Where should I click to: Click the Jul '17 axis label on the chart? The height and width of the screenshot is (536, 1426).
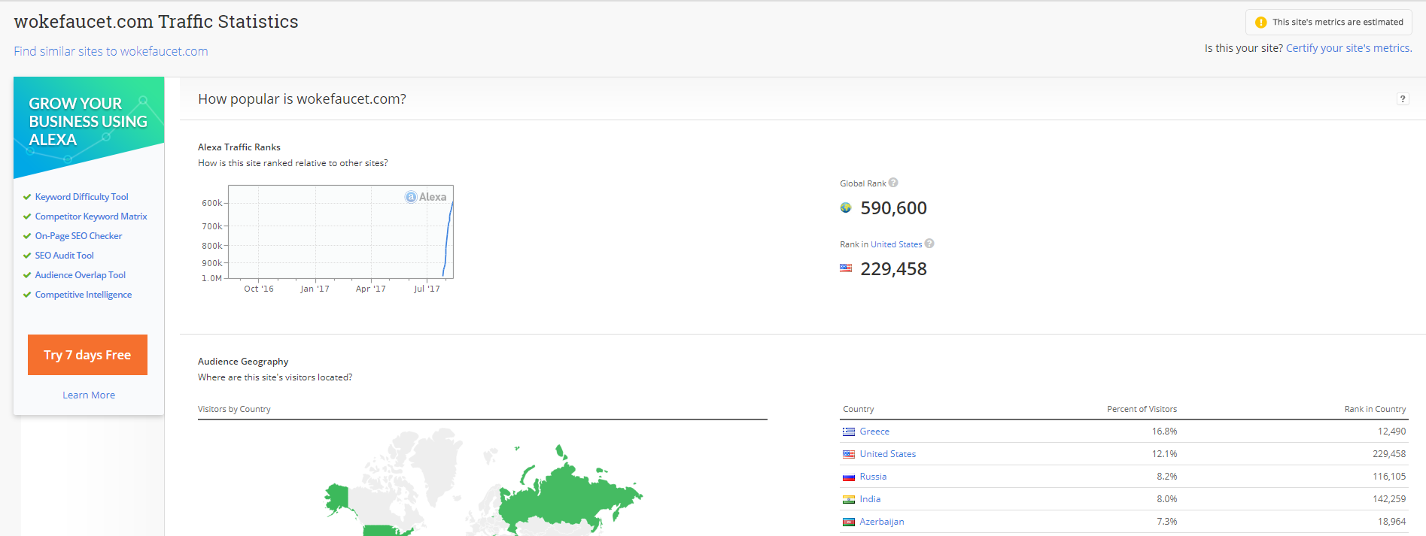[x=427, y=289]
